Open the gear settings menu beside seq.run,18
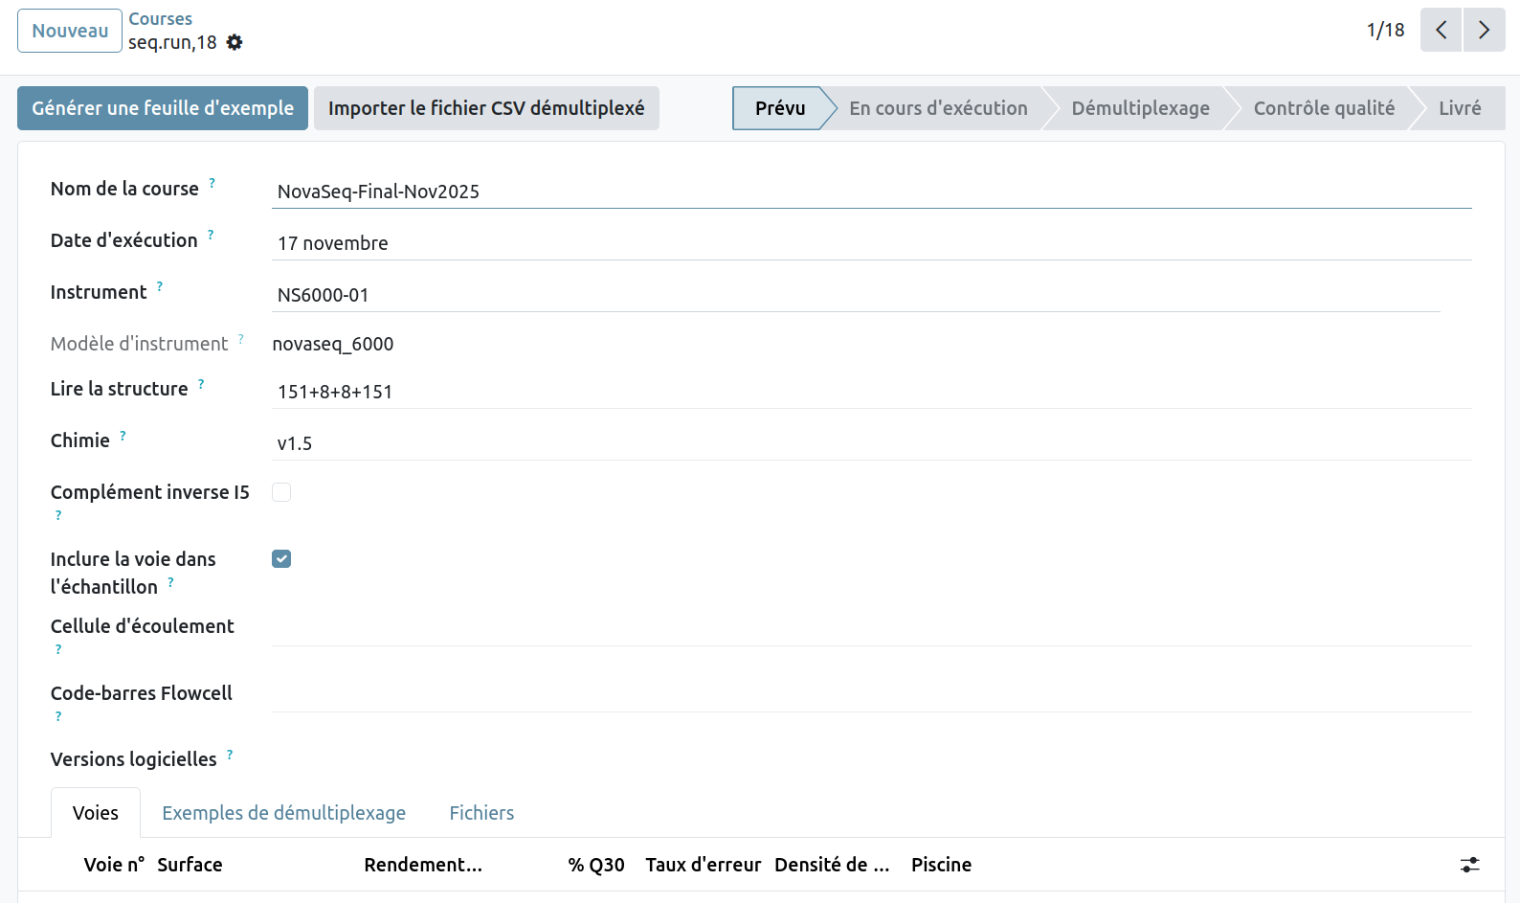This screenshot has height=903, width=1520. (235, 42)
